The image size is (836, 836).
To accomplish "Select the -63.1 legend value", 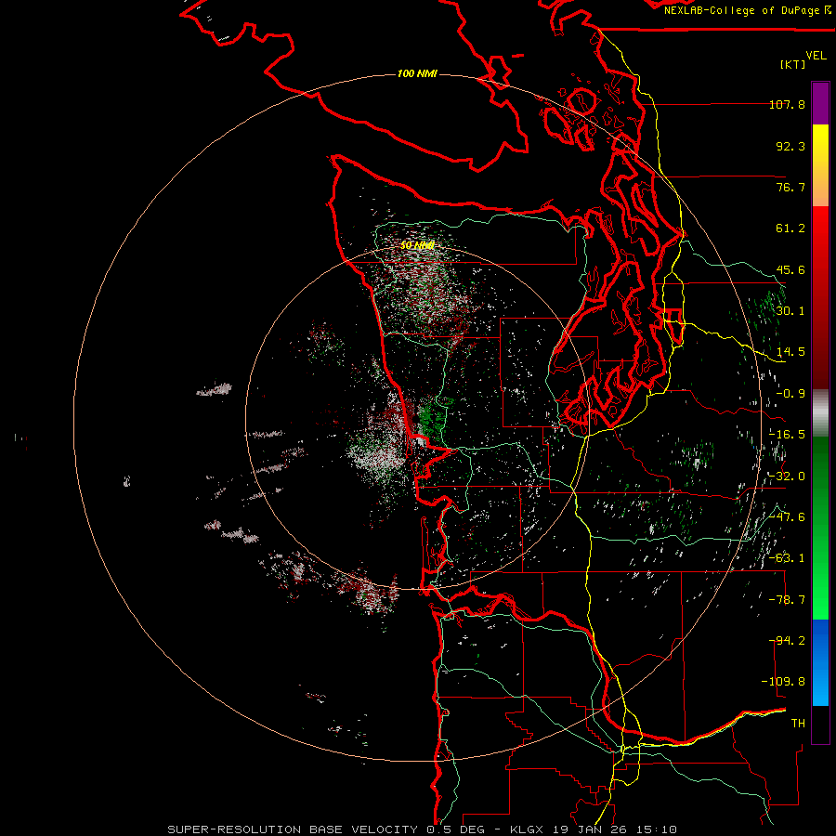I will (787, 558).
